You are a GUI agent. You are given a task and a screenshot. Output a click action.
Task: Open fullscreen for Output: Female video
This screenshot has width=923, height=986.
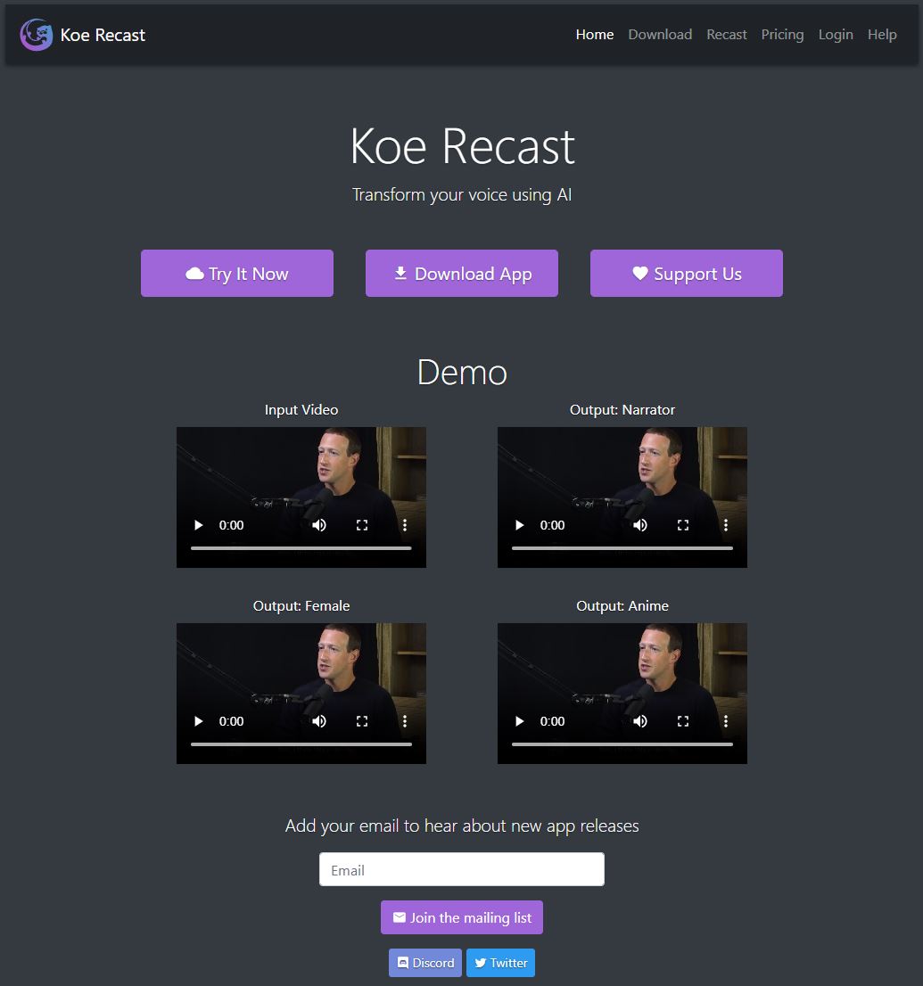pyautogui.click(x=362, y=721)
